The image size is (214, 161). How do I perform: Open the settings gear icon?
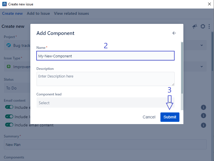[203, 26]
